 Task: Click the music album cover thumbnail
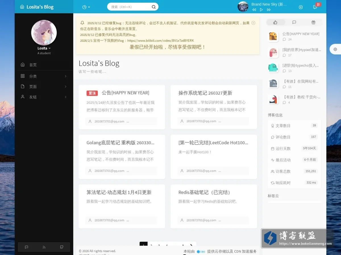click(243, 7)
